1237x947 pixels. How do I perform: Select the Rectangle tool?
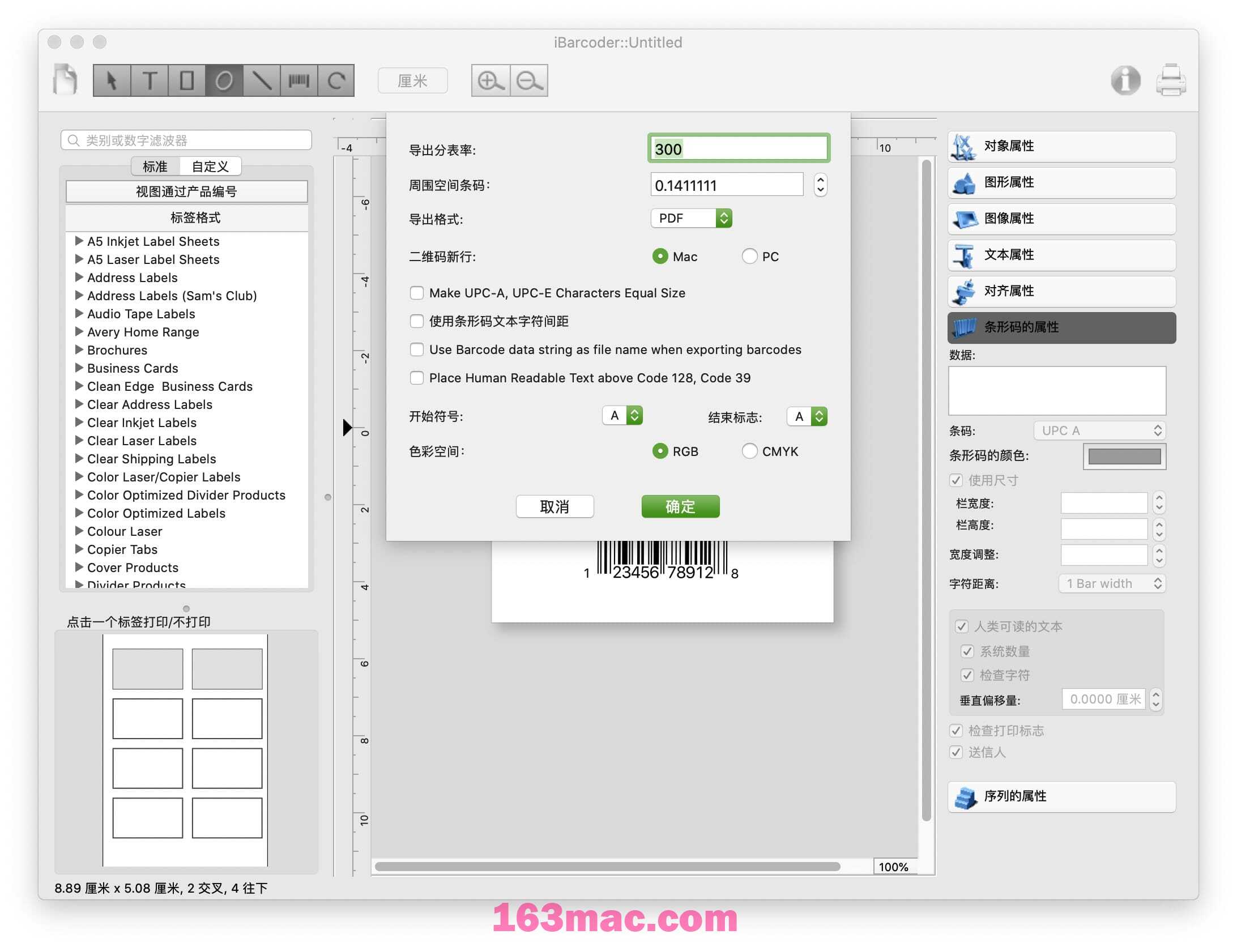pyautogui.click(x=187, y=80)
